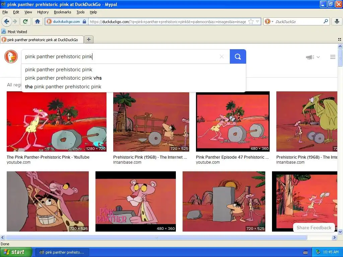The image size is (343, 257).
Task: Clear the search box with the X
Action: point(222,57)
